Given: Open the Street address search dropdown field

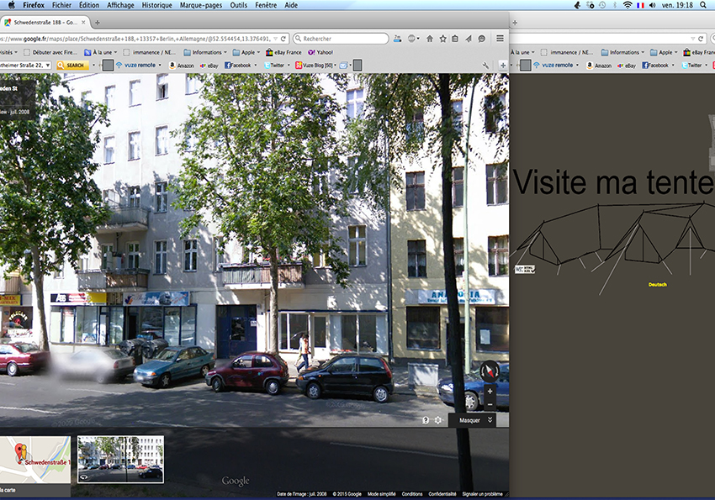Looking at the screenshot, I should click(x=25, y=65).
